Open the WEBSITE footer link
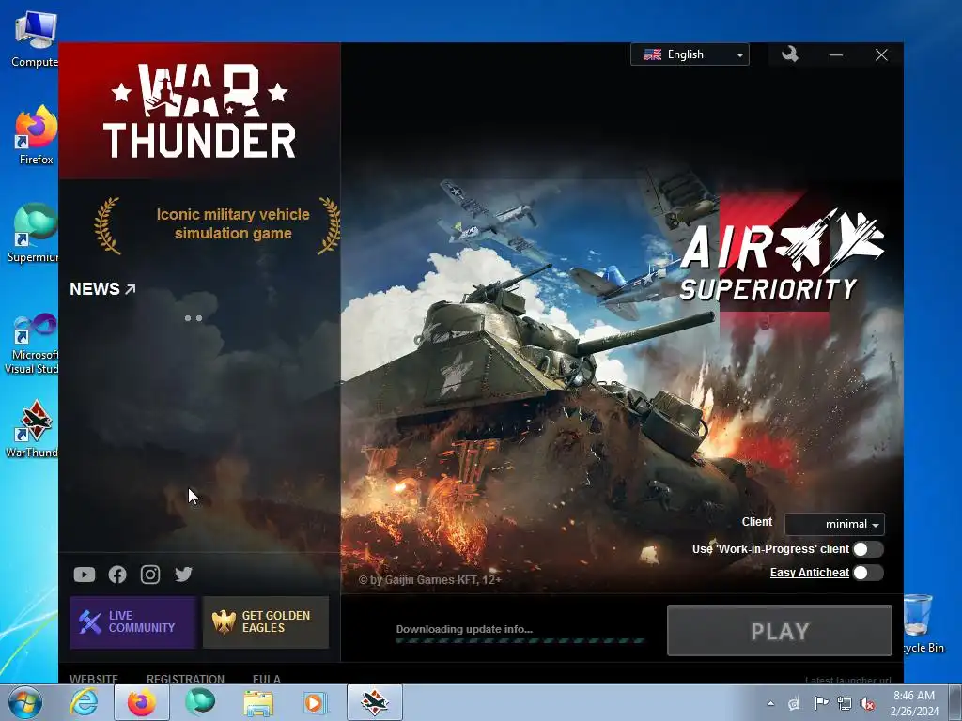This screenshot has width=962, height=721. tap(94, 680)
